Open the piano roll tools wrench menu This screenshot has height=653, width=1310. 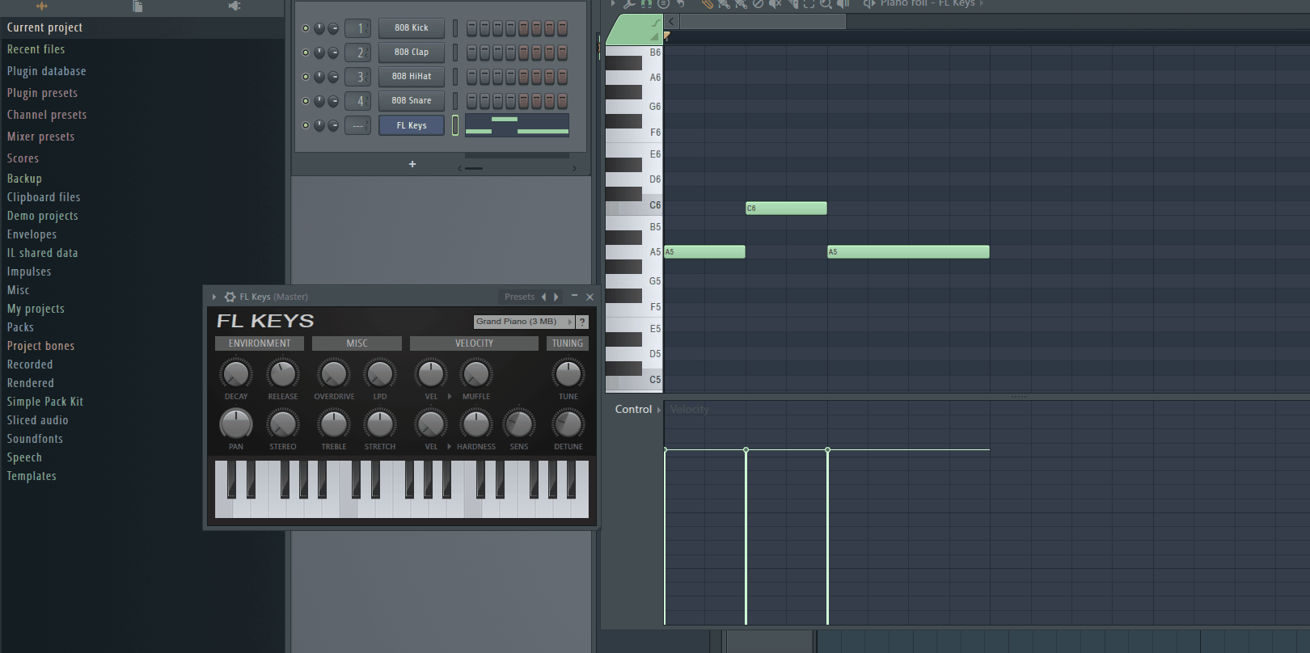point(629,4)
